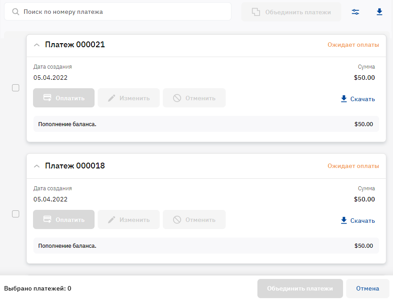Collapse the Платеж 000021 card
393x299 pixels.
37,45
